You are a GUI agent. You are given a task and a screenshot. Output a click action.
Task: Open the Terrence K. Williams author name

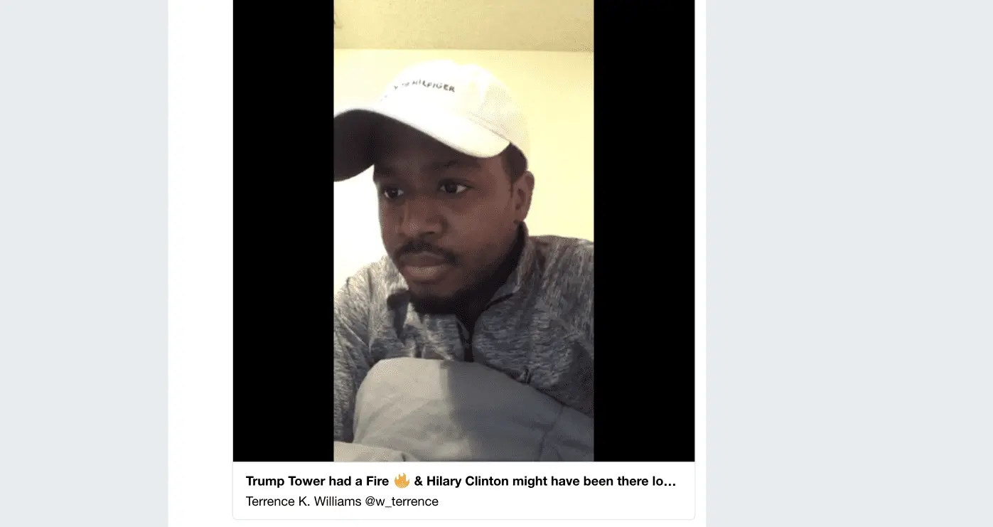click(x=304, y=501)
